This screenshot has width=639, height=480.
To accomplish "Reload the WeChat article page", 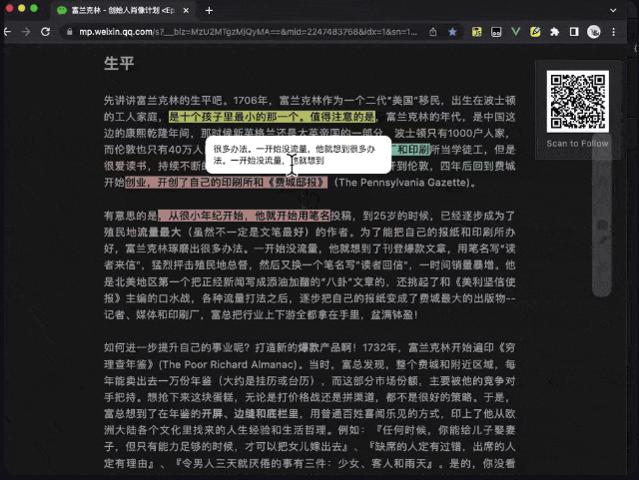I will tap(45, 32).
